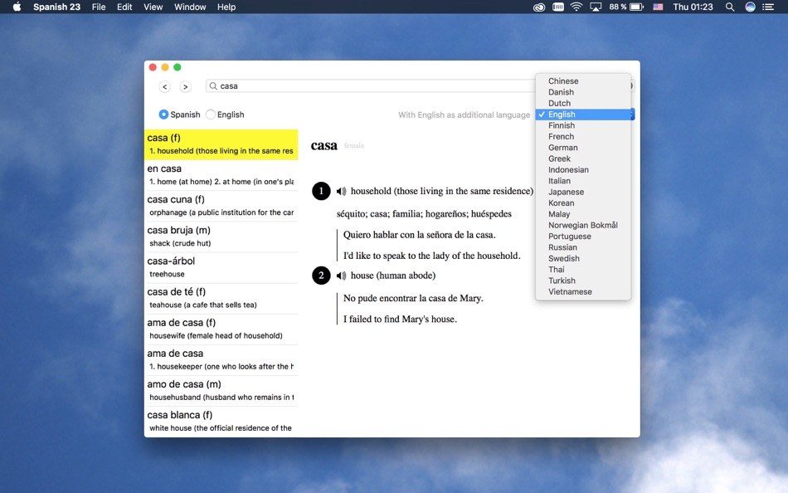Select the 'en casa' entry
788x493 pixels.
221,175
